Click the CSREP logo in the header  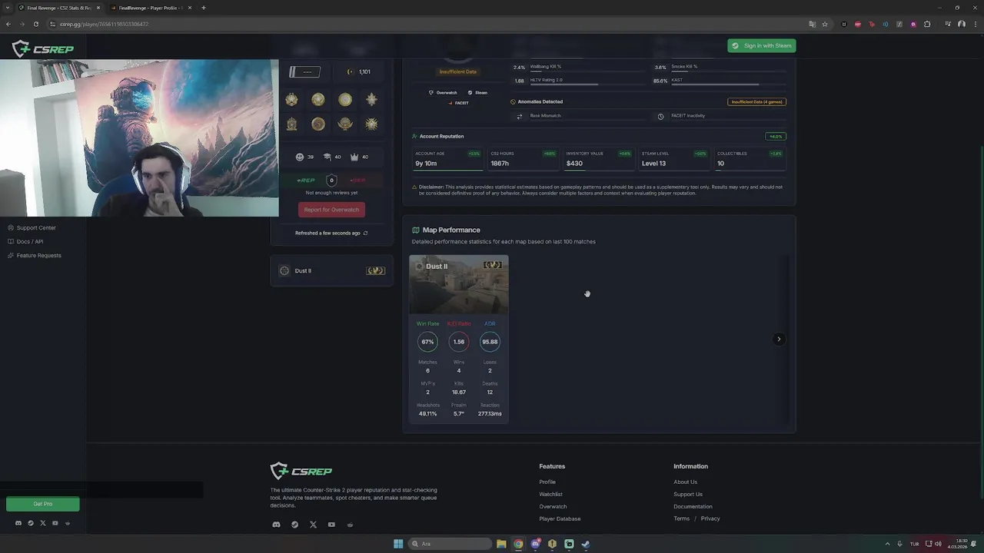43,49
